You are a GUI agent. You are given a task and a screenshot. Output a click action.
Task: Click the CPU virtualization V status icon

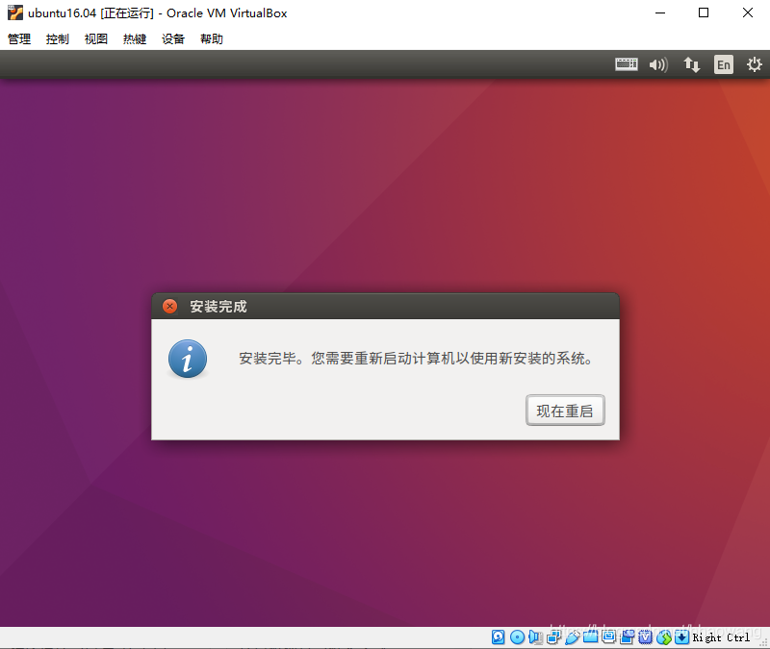[x=645, y=637]
